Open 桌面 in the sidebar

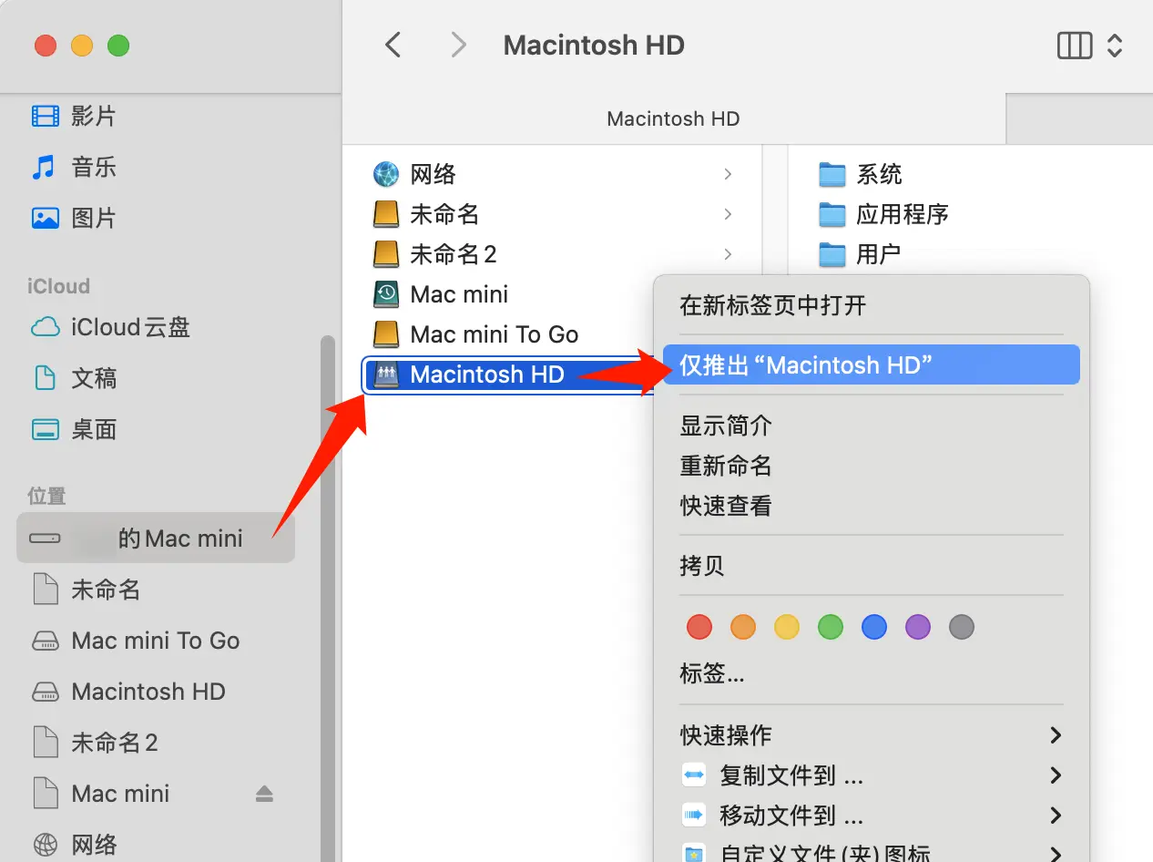(x=73, y=429)
